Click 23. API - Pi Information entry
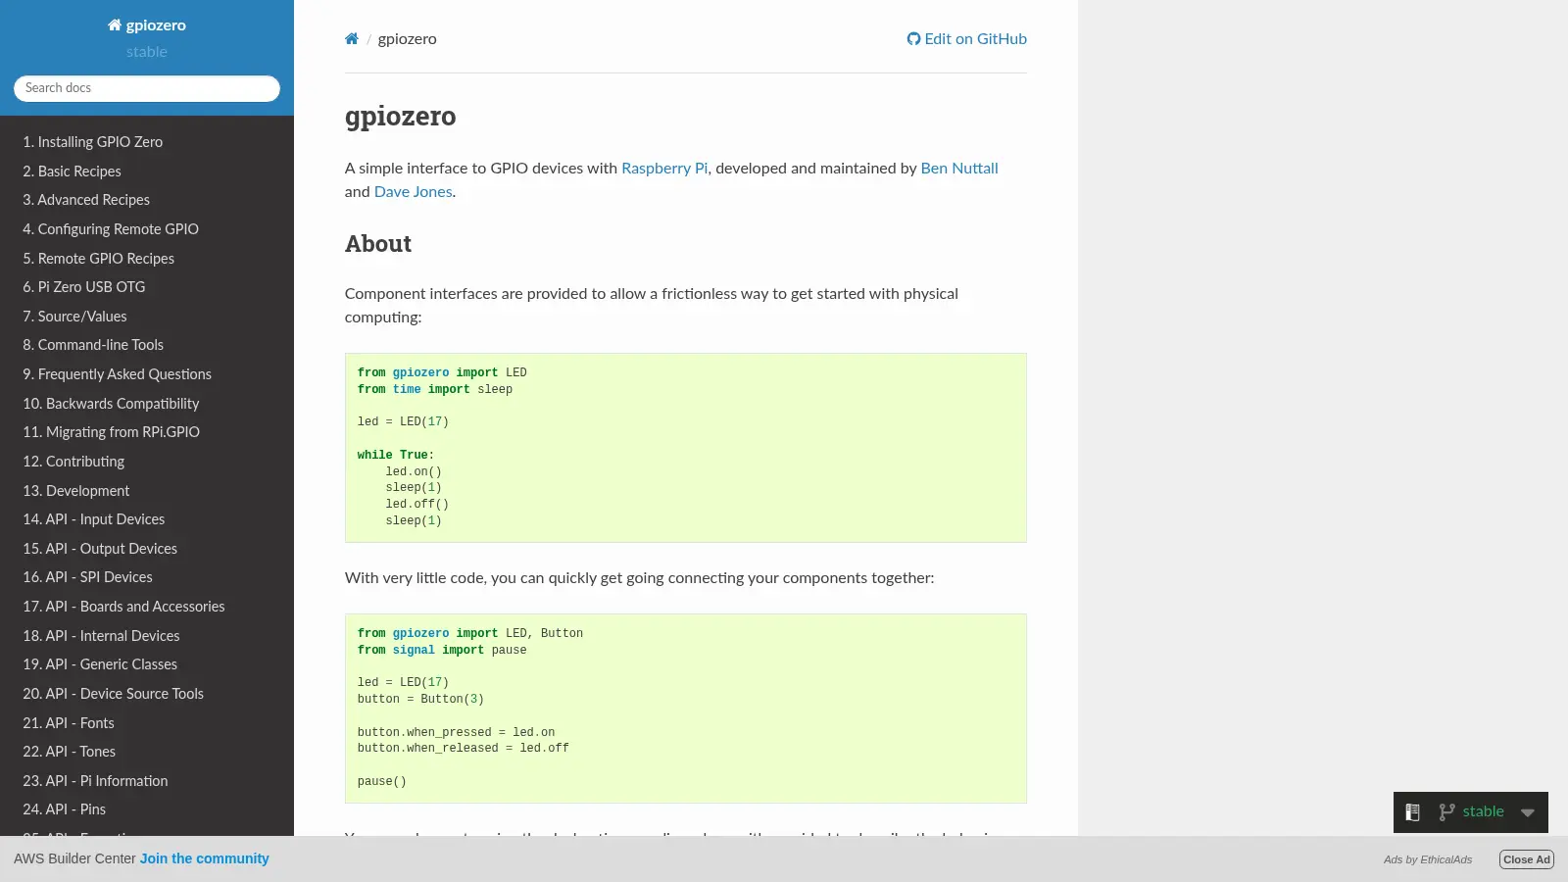 coord(147,781)
